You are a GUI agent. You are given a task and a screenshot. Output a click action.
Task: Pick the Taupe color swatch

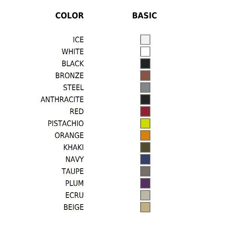(x=145, y=171)
